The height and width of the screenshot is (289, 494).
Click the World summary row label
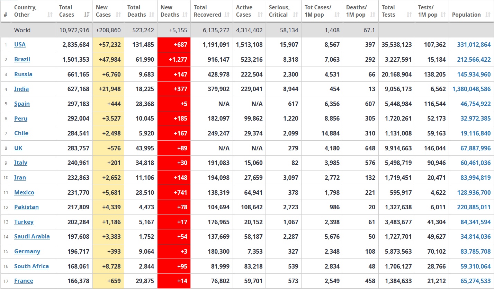click(x=22, y=30)
